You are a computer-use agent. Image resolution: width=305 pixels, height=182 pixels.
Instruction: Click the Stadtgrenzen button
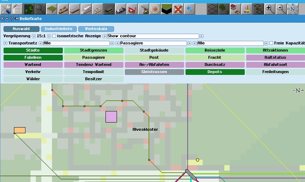(x=93, y=51)
